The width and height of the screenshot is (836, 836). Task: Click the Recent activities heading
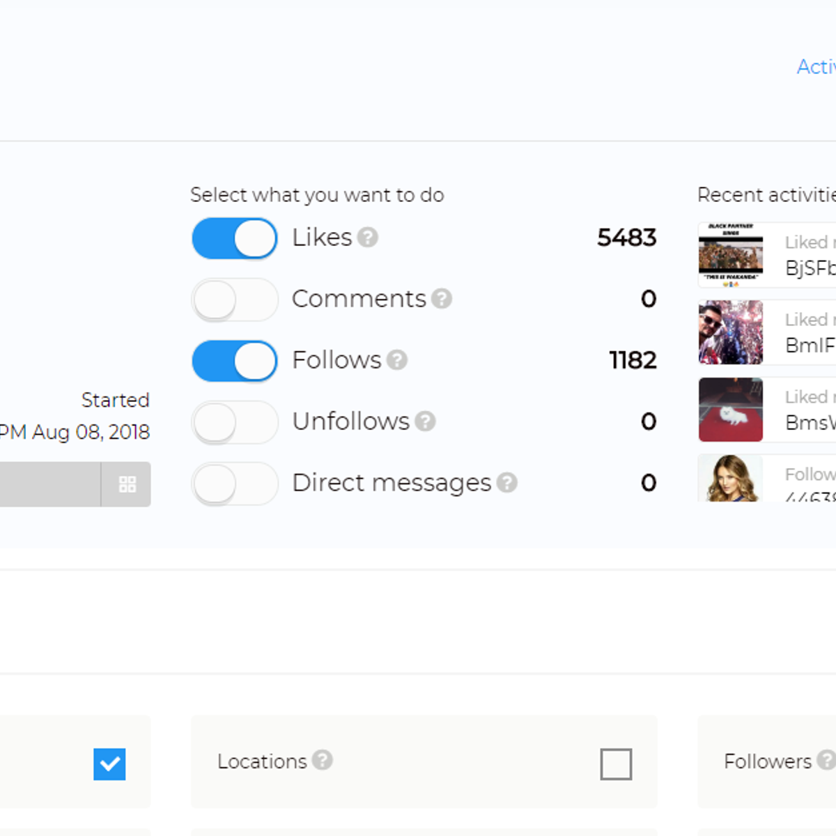pyautogui.click(x=766, y=195)
